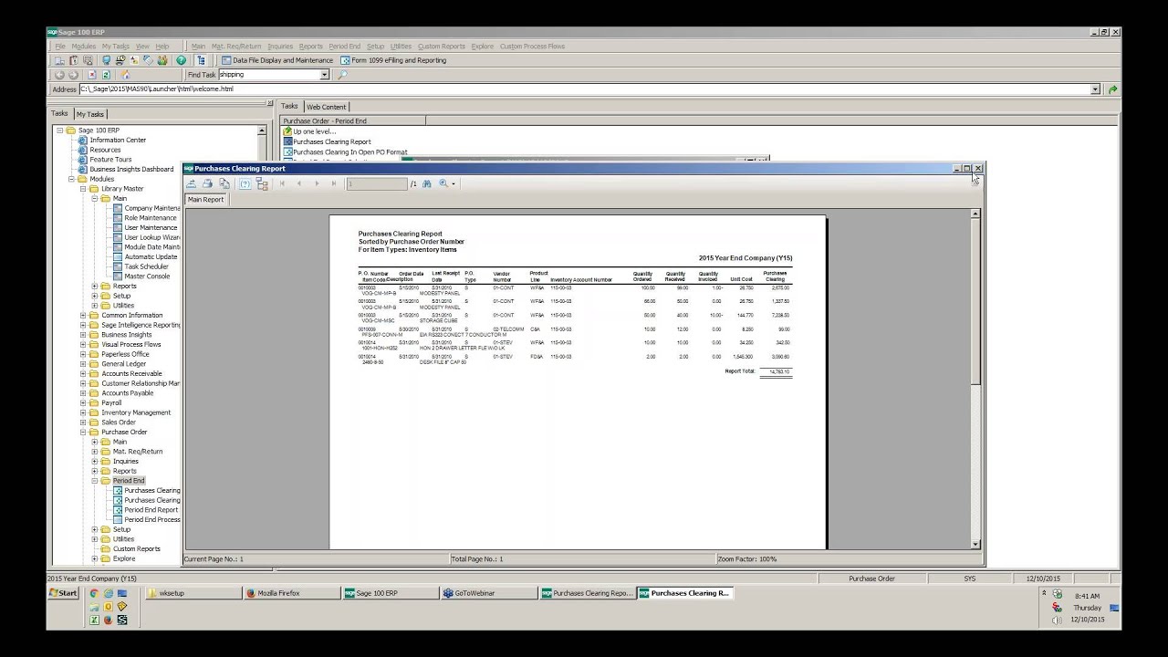Click Form 1099 eFiling and Reporting button
This screenshot has height=657, width=1168.
tap(393, 60)
